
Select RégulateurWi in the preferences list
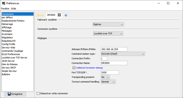(18, 41)
